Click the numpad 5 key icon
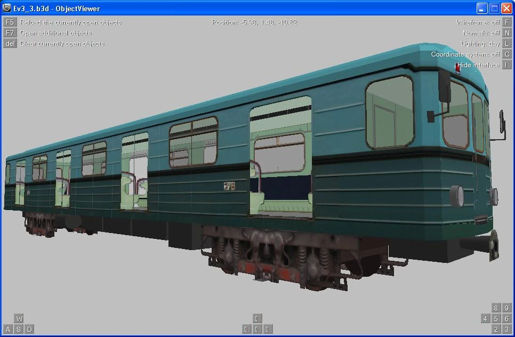Viewport: 515px width, 337px height. pyautogui.click(x=496, y=318)
